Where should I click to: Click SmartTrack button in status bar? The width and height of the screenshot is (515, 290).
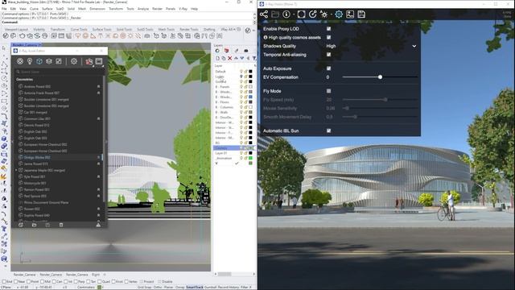click(195, 287)
